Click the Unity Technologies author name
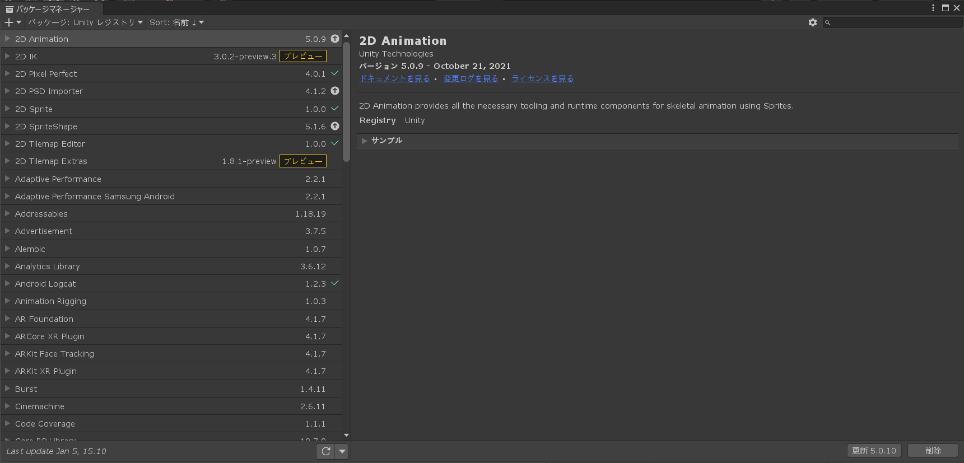The image size is (964, 463). point(396,54)
